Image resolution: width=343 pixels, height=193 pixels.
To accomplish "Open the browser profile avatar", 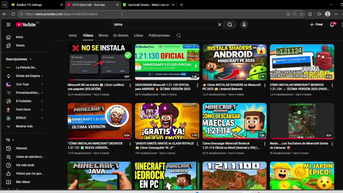I will (x=327, y=14).
